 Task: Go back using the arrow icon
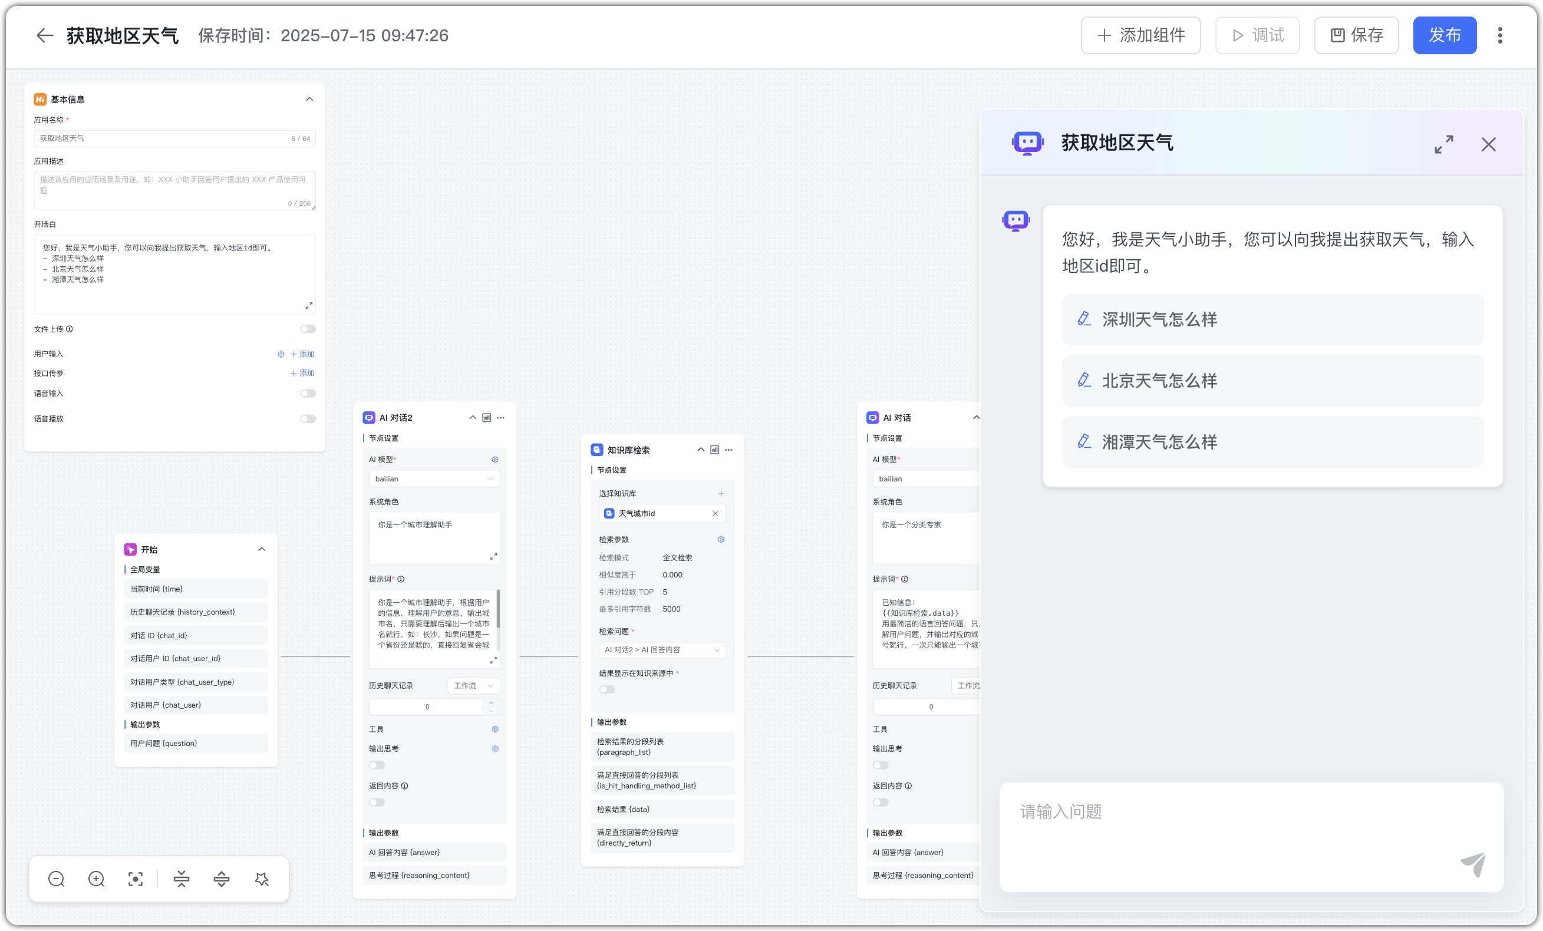click(x=44, y=36)
